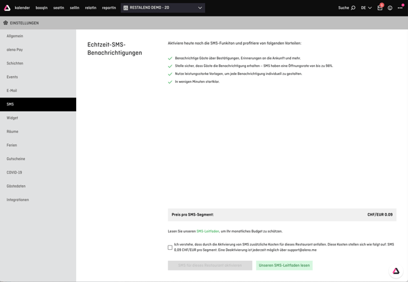Select Ferien settings section
Viewport: 408px width, 282px height.
pos(38,145)
